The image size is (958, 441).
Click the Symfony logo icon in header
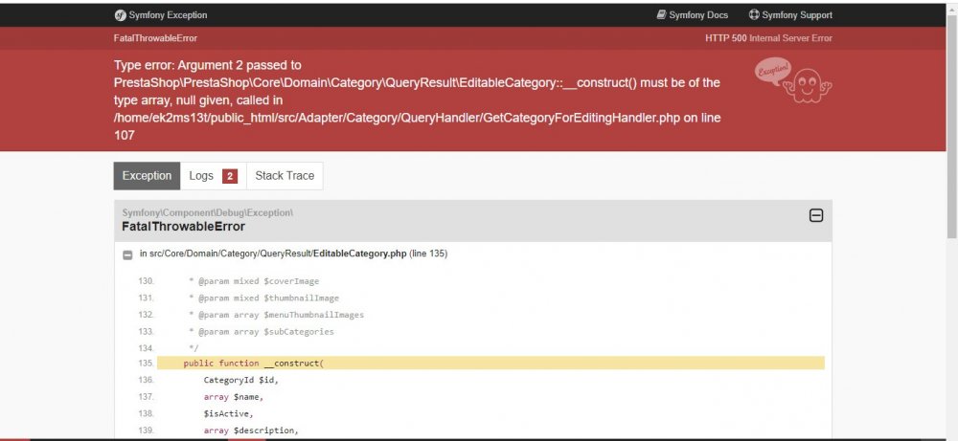point(120,15)
